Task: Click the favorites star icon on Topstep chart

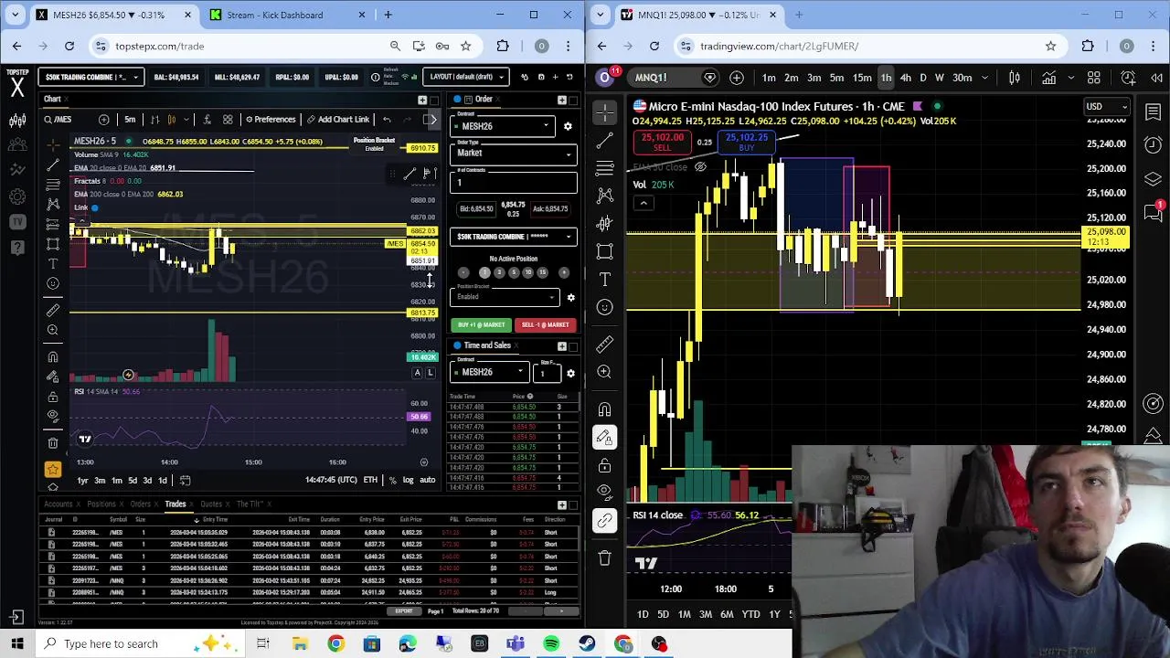Action: click(53, 469)
